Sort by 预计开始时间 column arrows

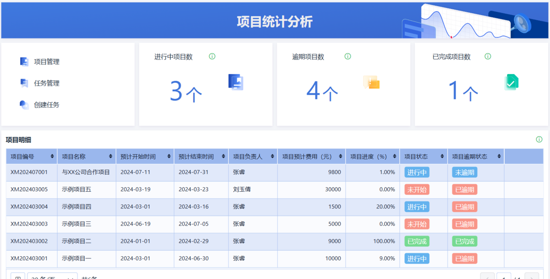[169, 156]
